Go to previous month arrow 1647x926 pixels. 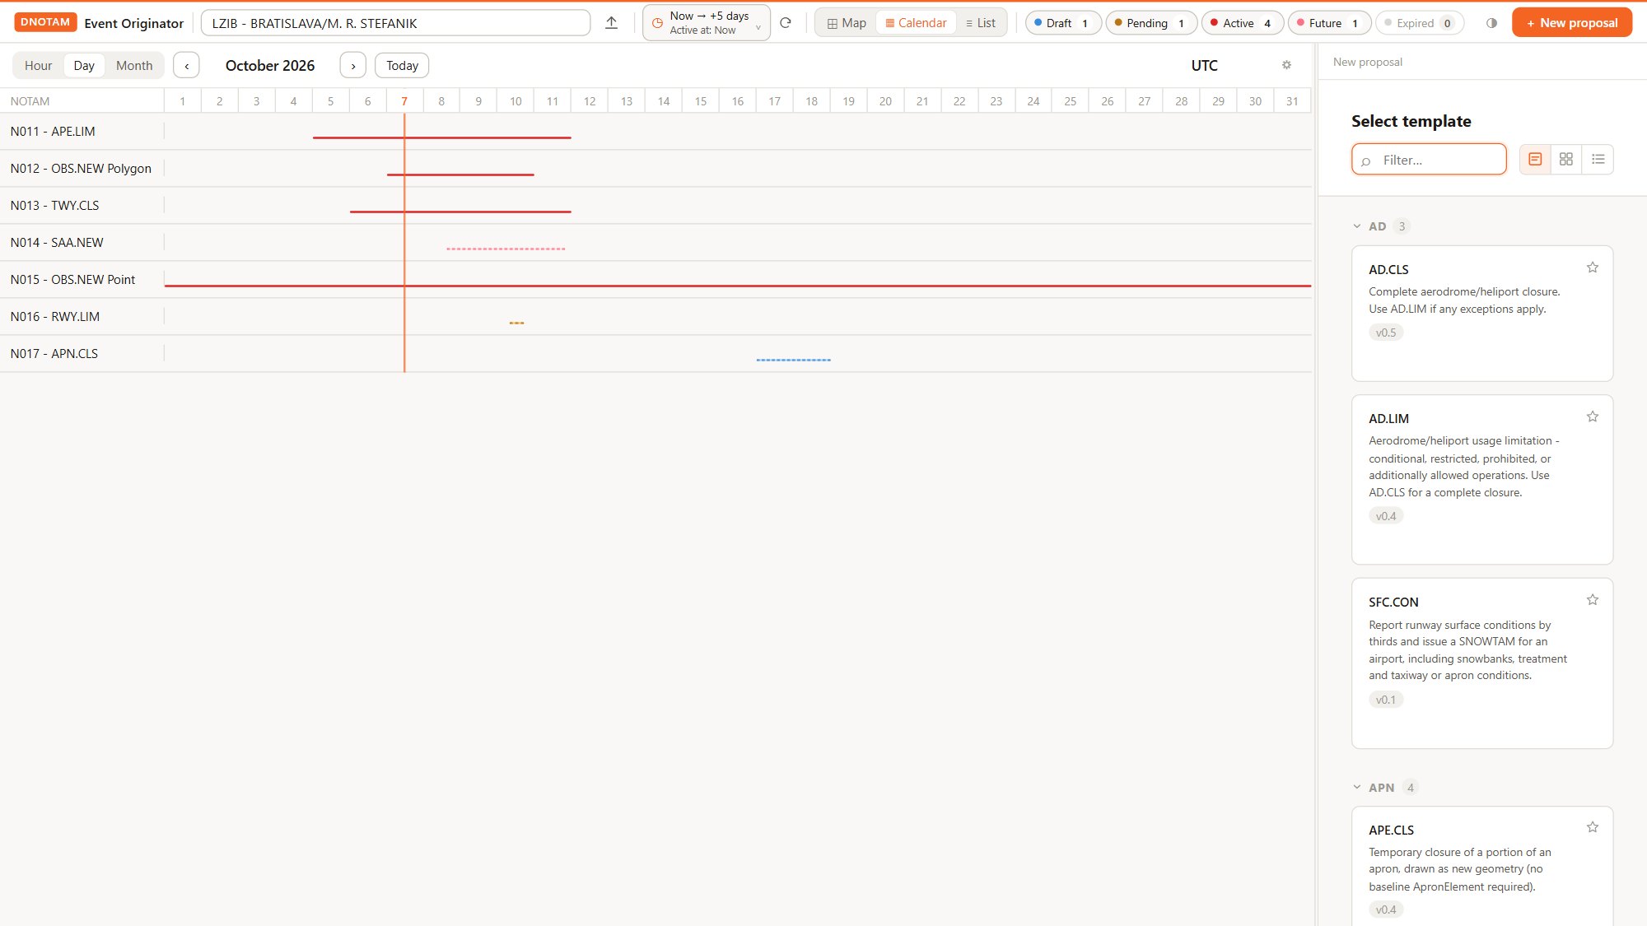click(x=186, y=65)
